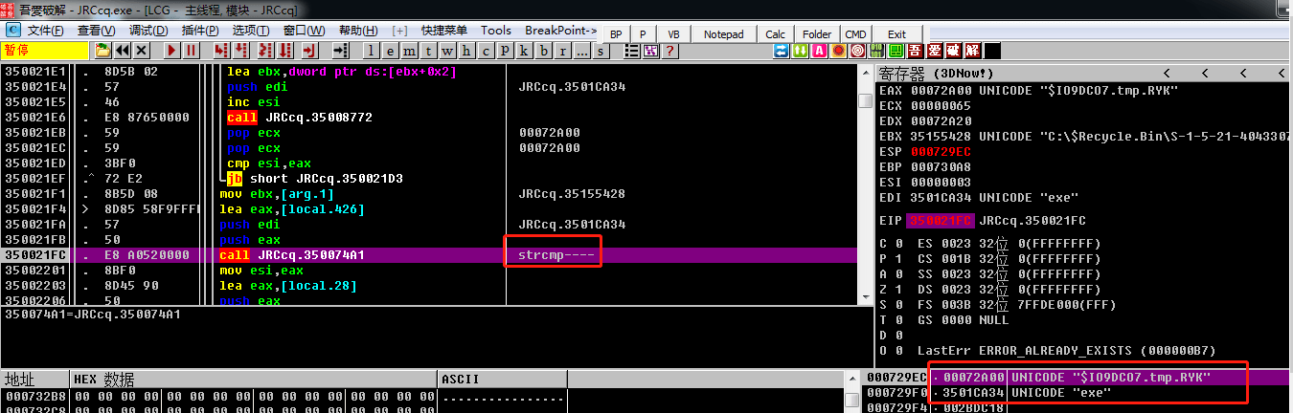Show log window with 'l' button

[371, 51]
